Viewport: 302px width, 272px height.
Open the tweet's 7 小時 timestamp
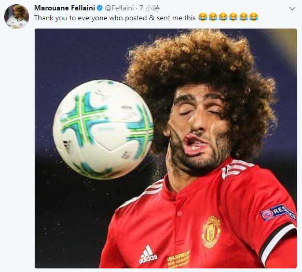click(149, 8)
